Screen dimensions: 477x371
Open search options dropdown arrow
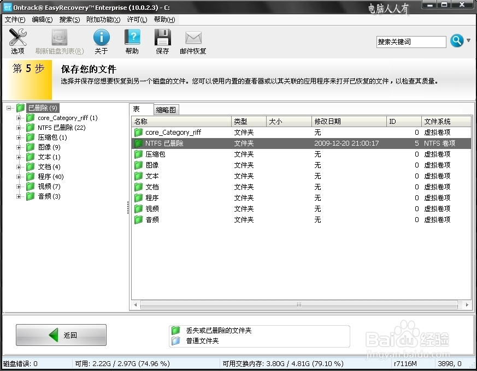coord(468,40)
